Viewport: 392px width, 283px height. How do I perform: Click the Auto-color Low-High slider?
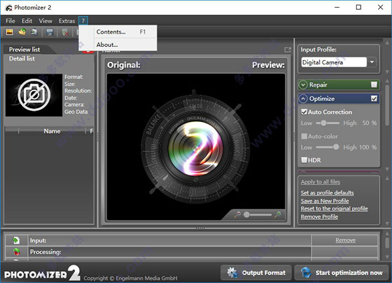(x=327, y=147)
